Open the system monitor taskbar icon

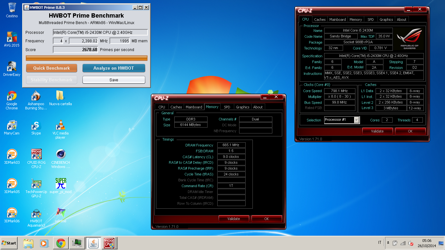point(77,243)
